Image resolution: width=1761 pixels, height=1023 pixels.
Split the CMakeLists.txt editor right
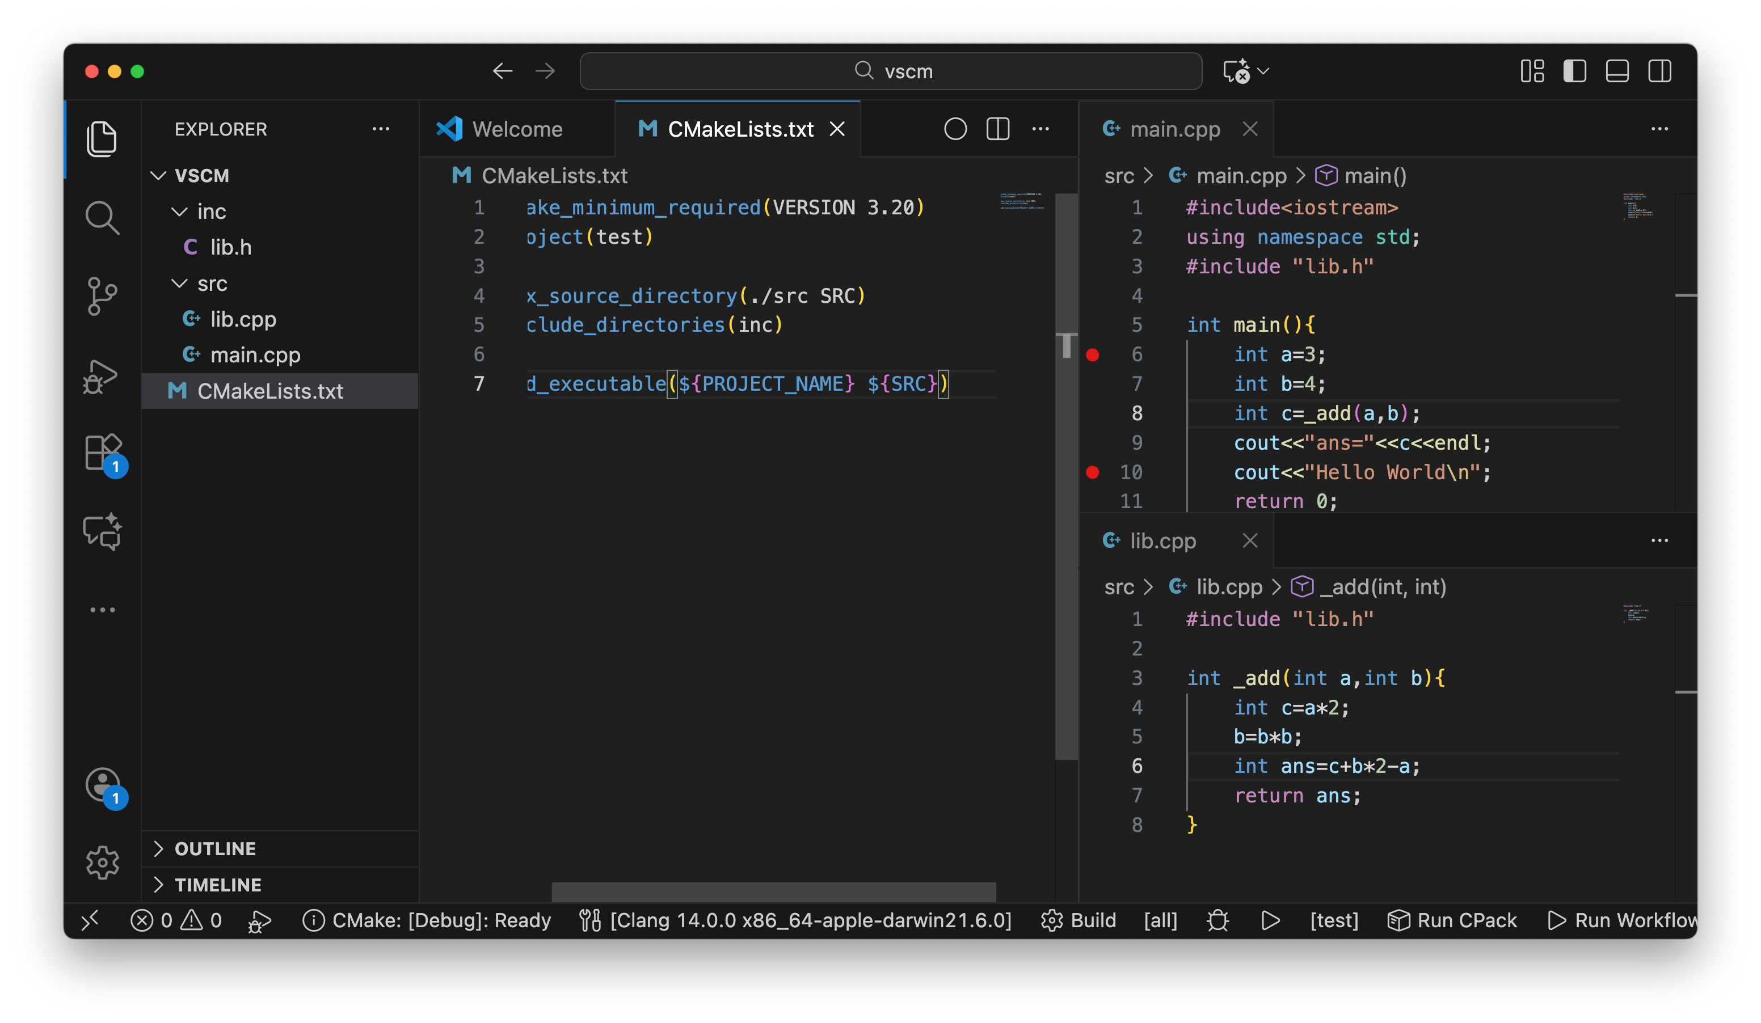click(x=998, y=129)
